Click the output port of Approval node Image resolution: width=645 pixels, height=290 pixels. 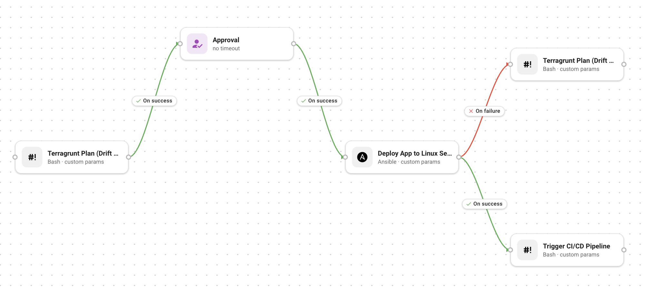[x=293, y=44]
